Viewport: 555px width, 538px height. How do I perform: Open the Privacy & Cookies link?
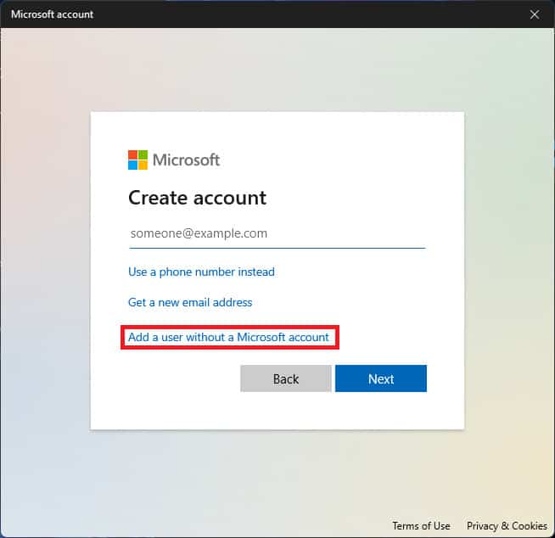pyautogui.click(x=507, y=526)
